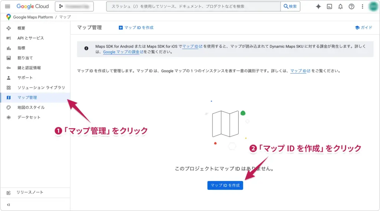This screenshot has width=380, height=211.
Task: Activate Cloud Shell terminal icon
Action: pyautogui.click(x=330, y=7)
